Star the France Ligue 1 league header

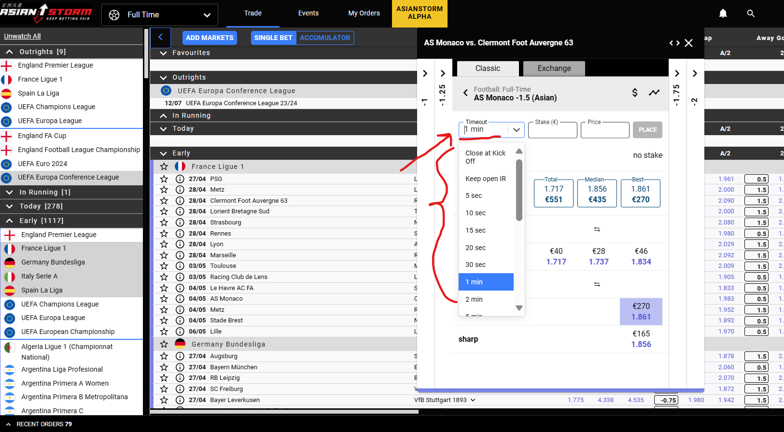(x=164, y=167)
